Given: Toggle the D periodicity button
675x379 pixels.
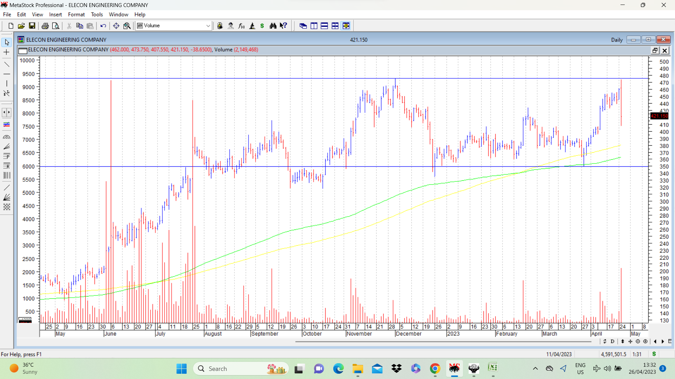Looking at the screenshot, I should [612, 341].
